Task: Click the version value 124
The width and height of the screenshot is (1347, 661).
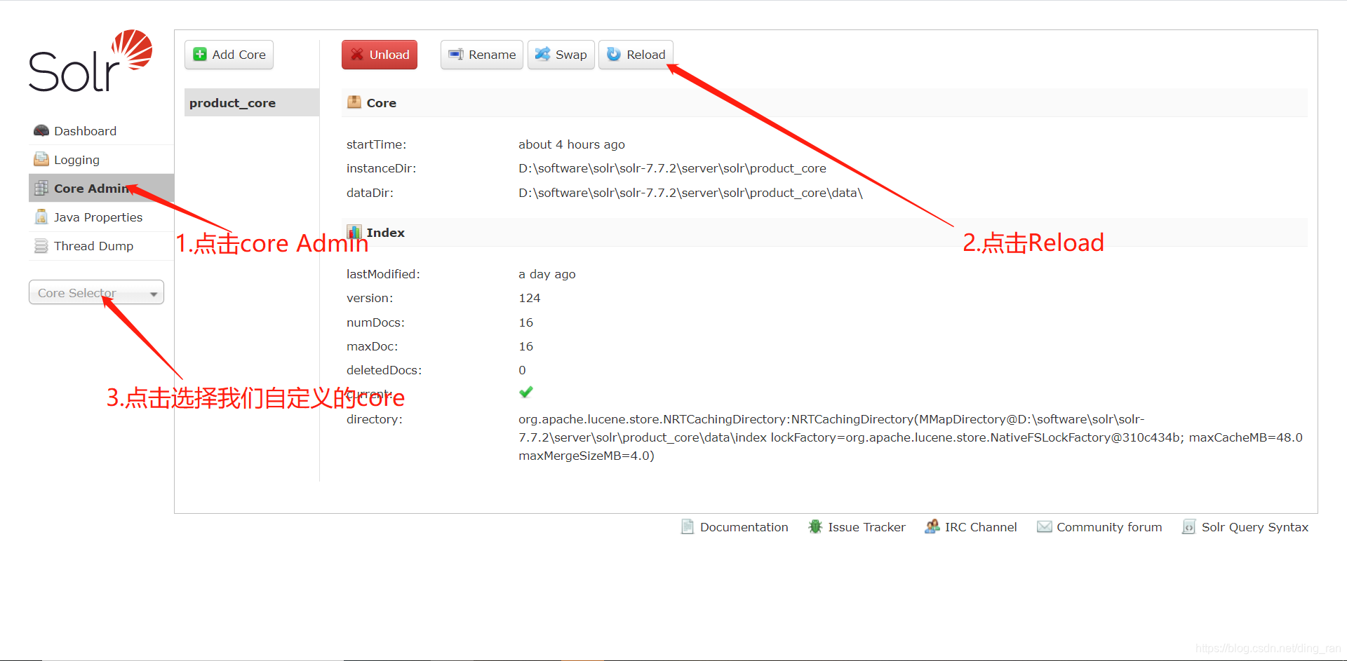Action: click(x=530, y=298)
